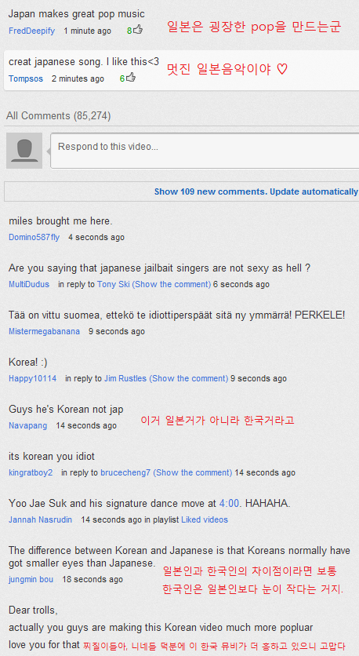
Task: Click the gray user avatar placeholder
Action: pyautogui.click(x=24, y=151)
